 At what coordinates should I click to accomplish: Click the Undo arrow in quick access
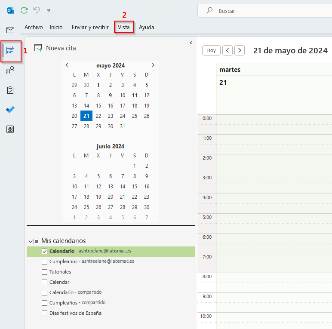(x=37, y=10)
